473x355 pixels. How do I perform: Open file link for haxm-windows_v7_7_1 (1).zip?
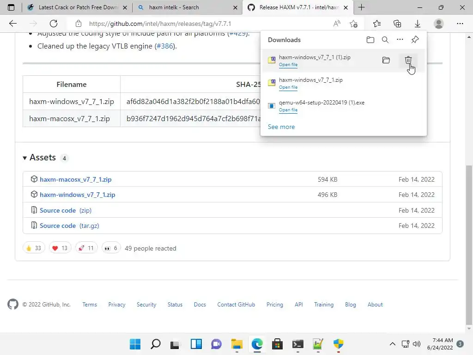[x=288, y=65]
